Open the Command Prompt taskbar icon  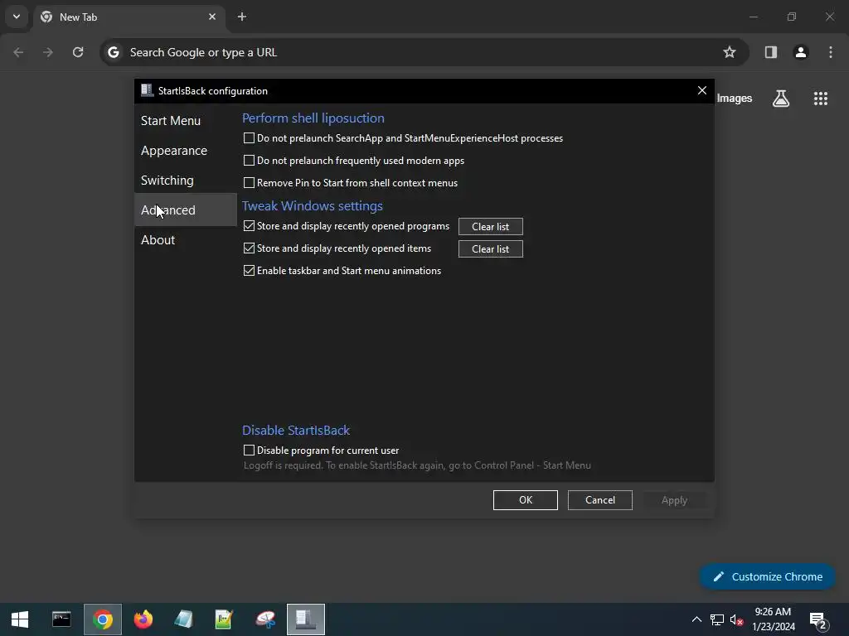[x=61, y=619]
